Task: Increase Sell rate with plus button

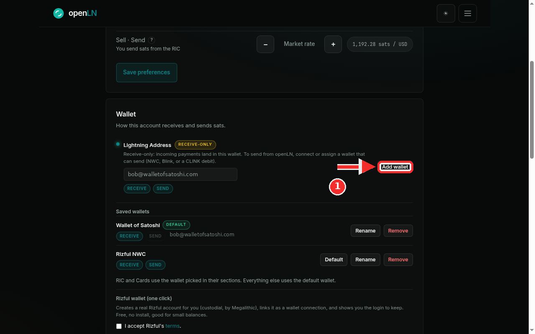Action: tap(333, 44)
